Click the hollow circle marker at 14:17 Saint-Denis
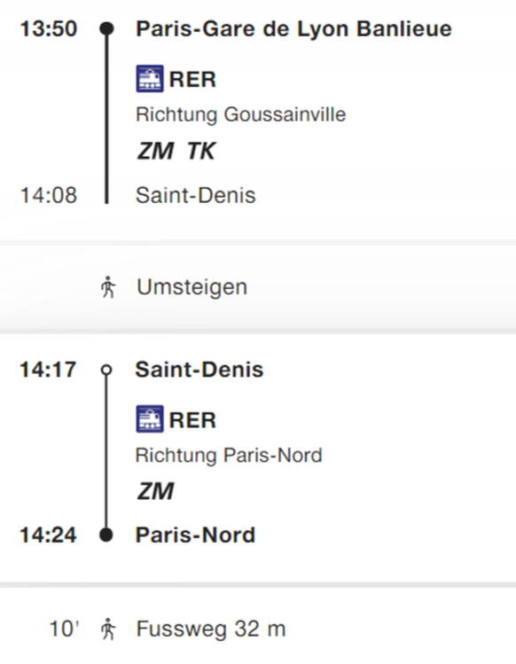 point(106,370)
